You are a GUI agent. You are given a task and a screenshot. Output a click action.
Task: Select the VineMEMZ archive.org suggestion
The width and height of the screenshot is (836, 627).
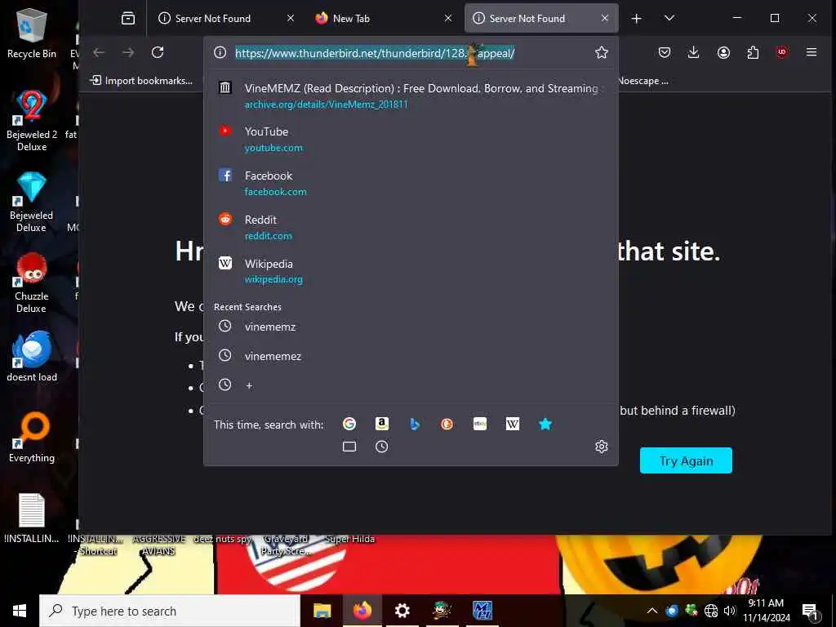[x=411, y=96]
